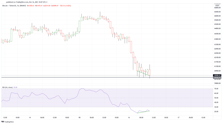Click the 62500.00 price axis label
Viewport: 223px width, 124px height.
tap(217, 53)
